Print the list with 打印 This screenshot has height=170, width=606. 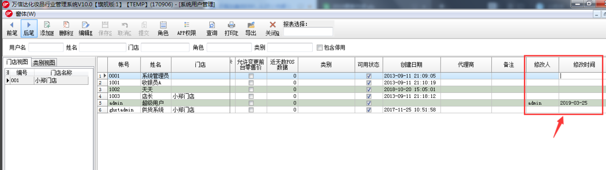[231, 28]
